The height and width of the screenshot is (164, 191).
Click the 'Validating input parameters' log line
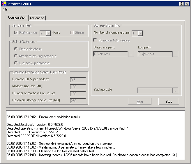(x=61, y=147)
